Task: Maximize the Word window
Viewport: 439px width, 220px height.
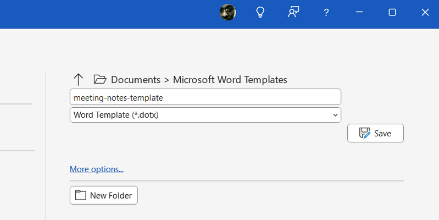Action: pos(392,12)
